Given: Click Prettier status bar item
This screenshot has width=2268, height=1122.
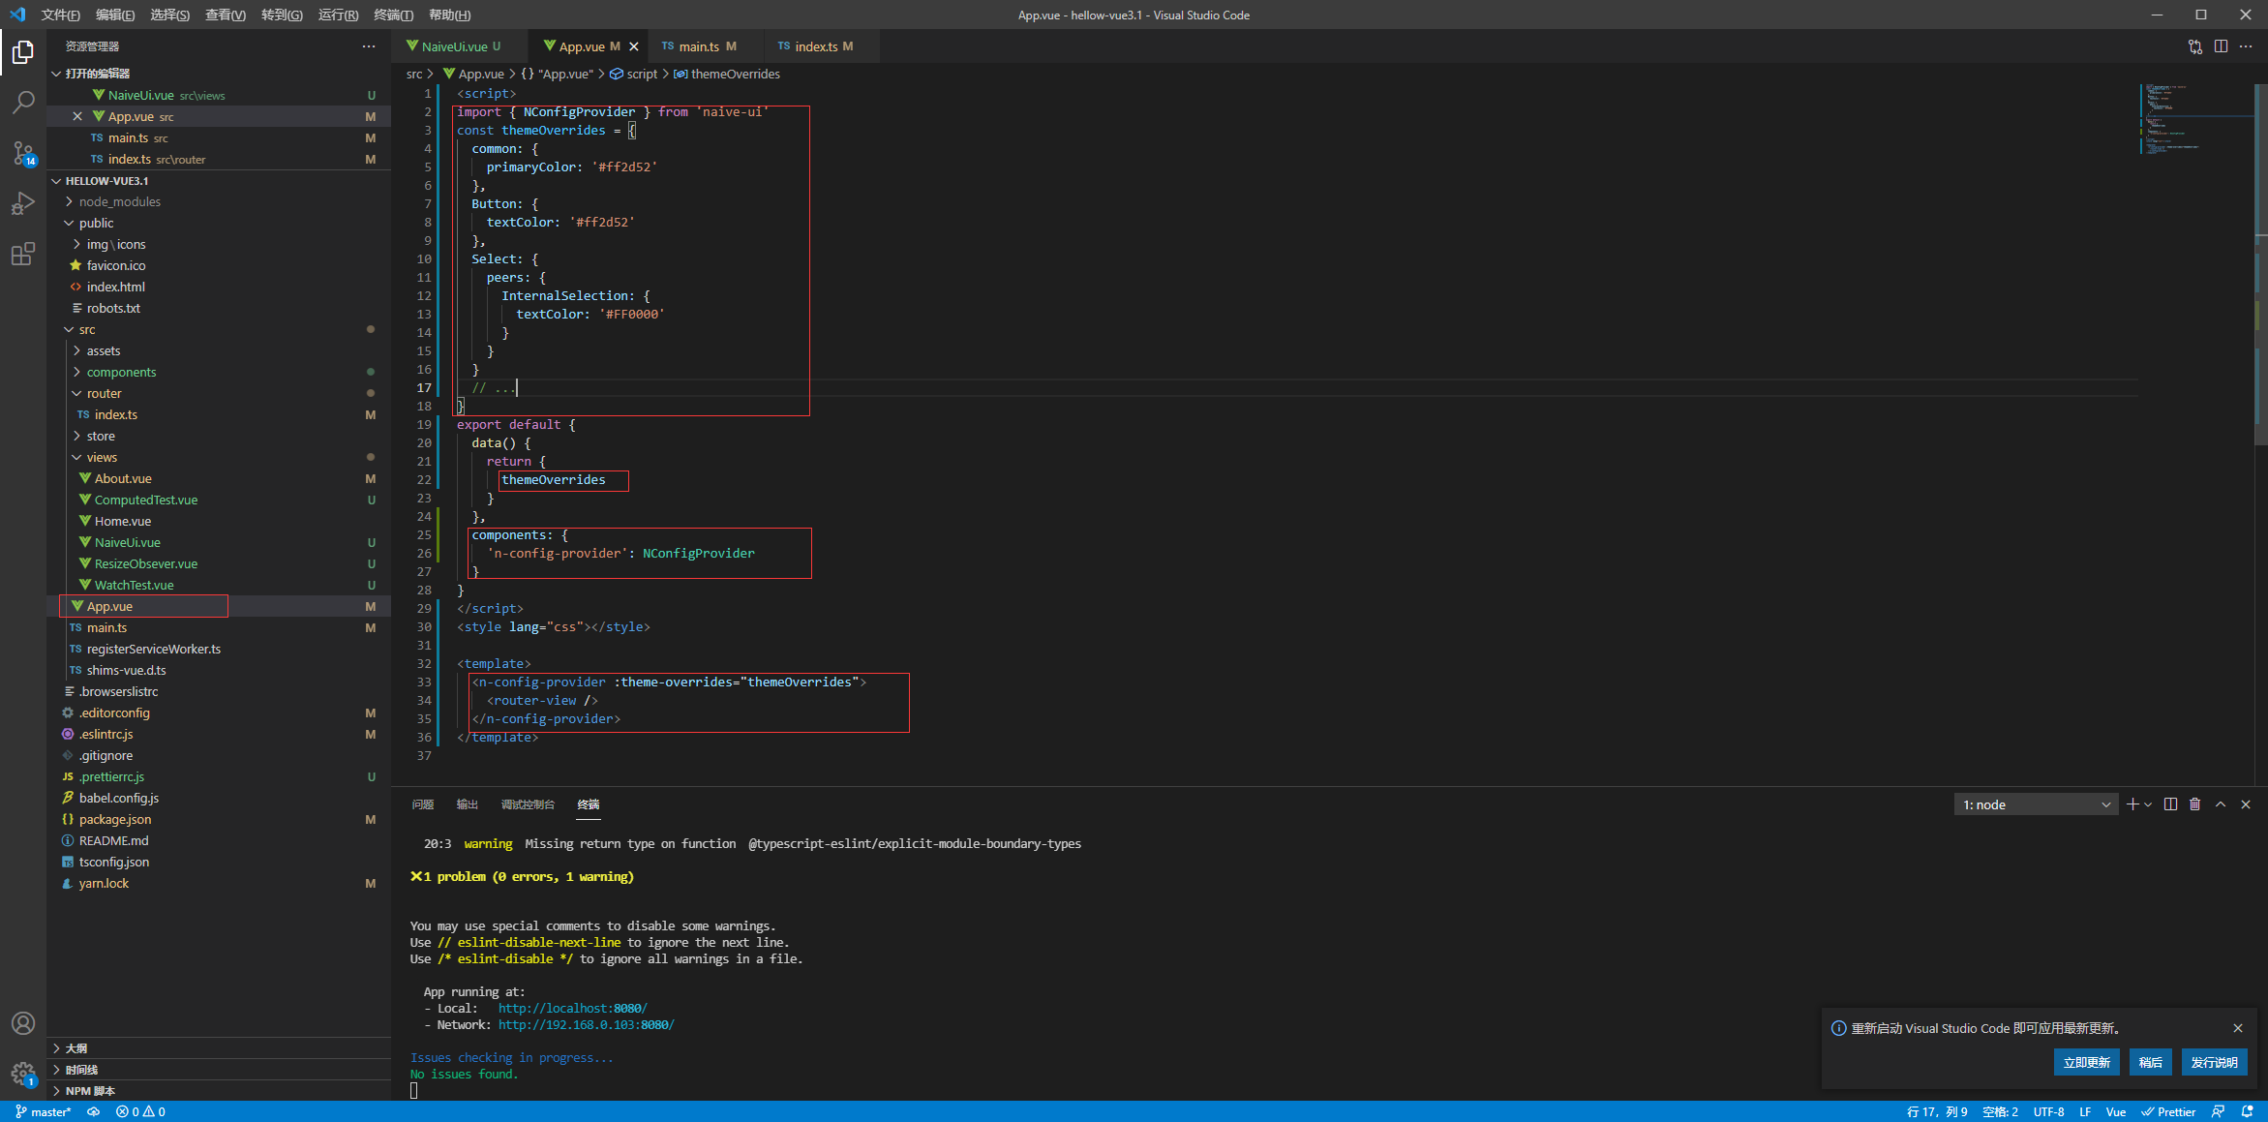Looking at the screenshot, I should 2168,1111.
